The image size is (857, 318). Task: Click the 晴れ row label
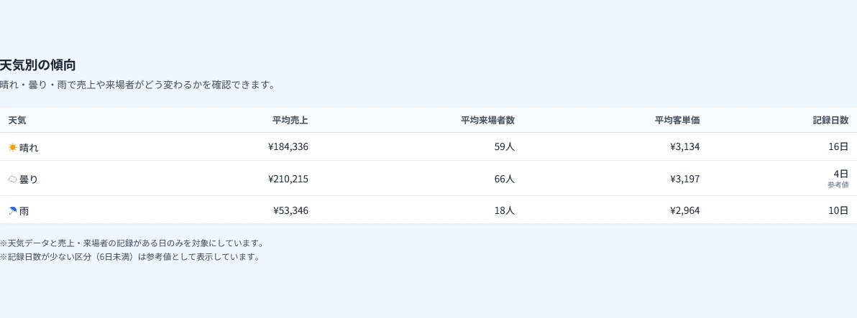(29, 147)
